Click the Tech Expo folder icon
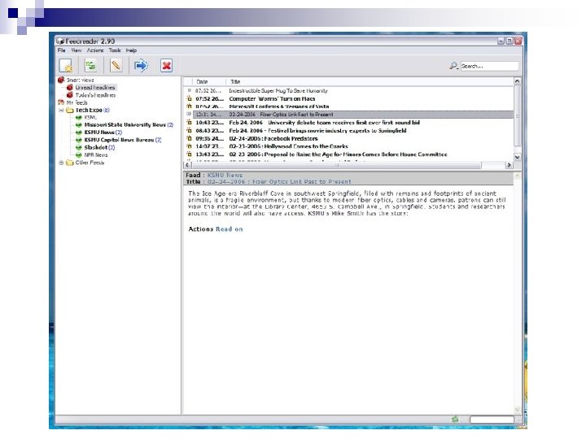The image size is (586, 439). (x=69, y=110)
